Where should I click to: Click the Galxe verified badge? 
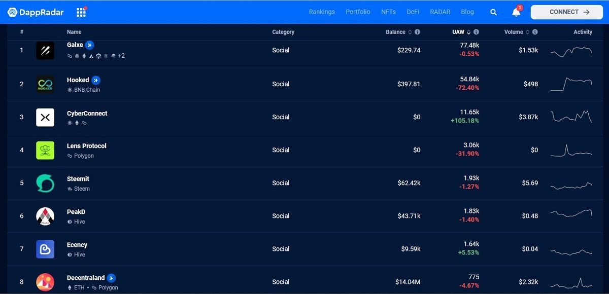point(89,45)
